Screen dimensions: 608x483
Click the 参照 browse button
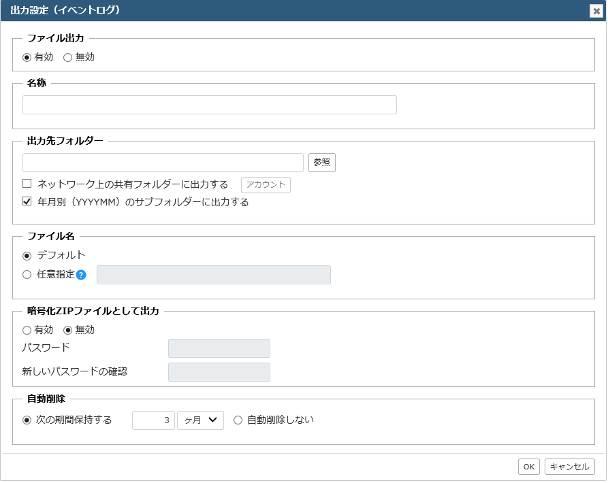[x=322, y=163]
